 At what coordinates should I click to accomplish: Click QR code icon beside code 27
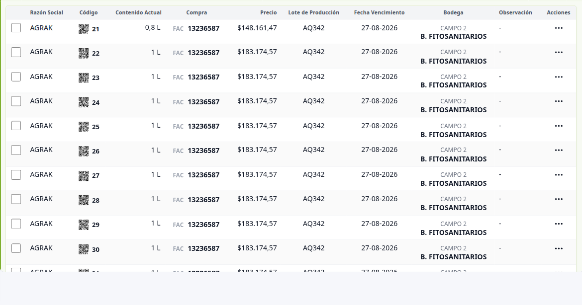tap(84, 176)
